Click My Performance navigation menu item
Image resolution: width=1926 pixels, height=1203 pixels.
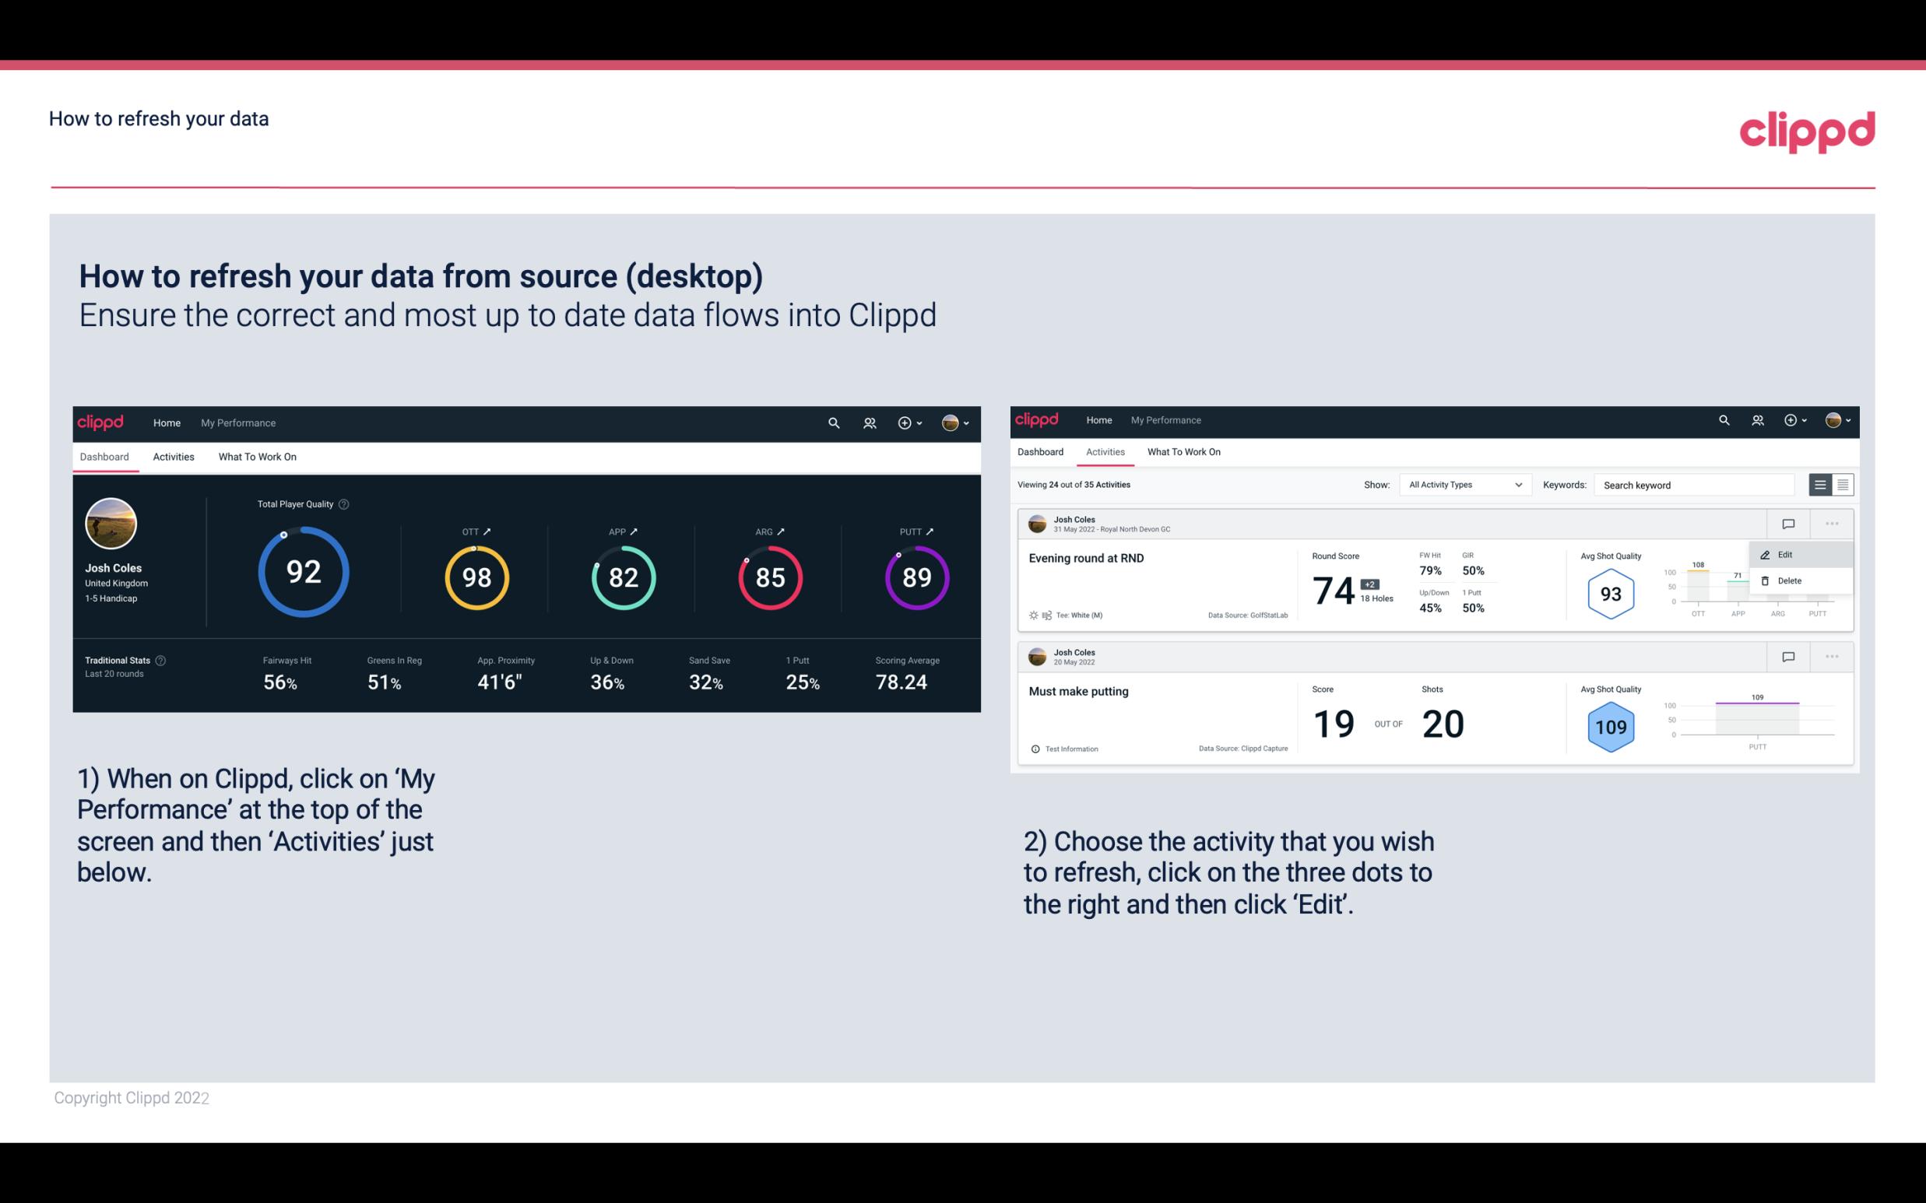pyautogui.click(x=236, y=423)
